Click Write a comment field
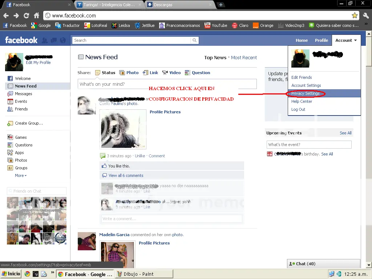The image size is (372, 279). coord(172,219)
